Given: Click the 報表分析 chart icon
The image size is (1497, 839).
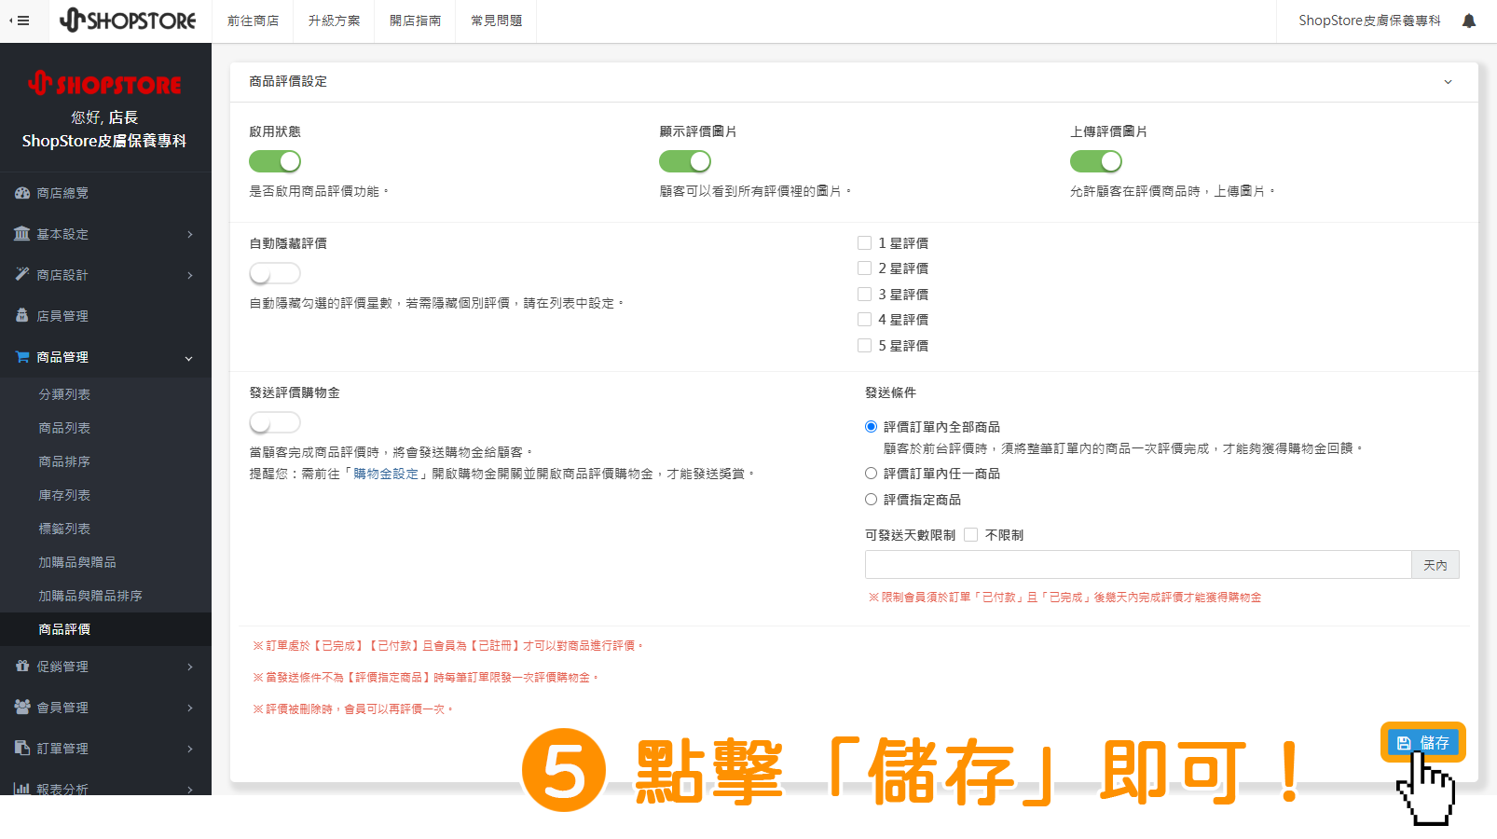Looking at the screenshot, I should [x=22, y=789].
